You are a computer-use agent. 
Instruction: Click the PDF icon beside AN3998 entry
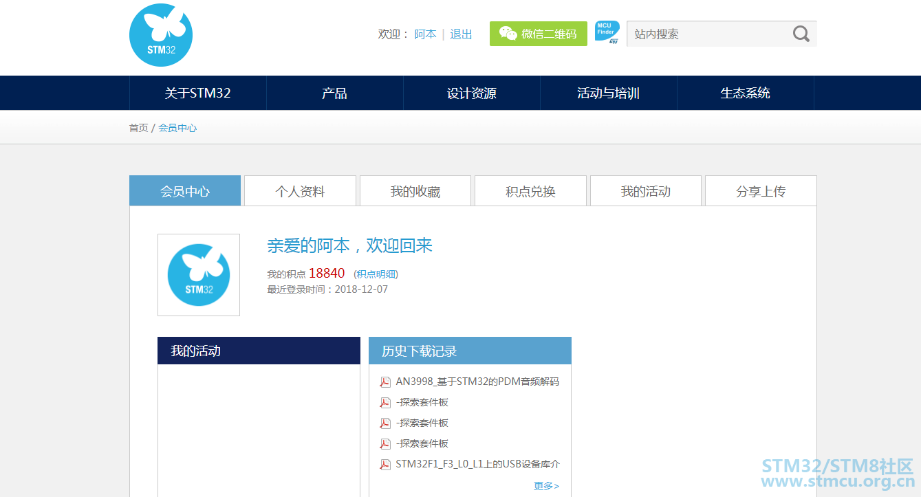coord(385,382)
